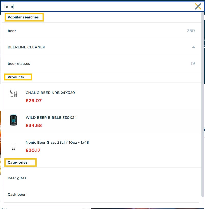The width and height of the screenshot is (205, 209).
Task: Click the 'Categories' section heading
Action: point(17,162)
